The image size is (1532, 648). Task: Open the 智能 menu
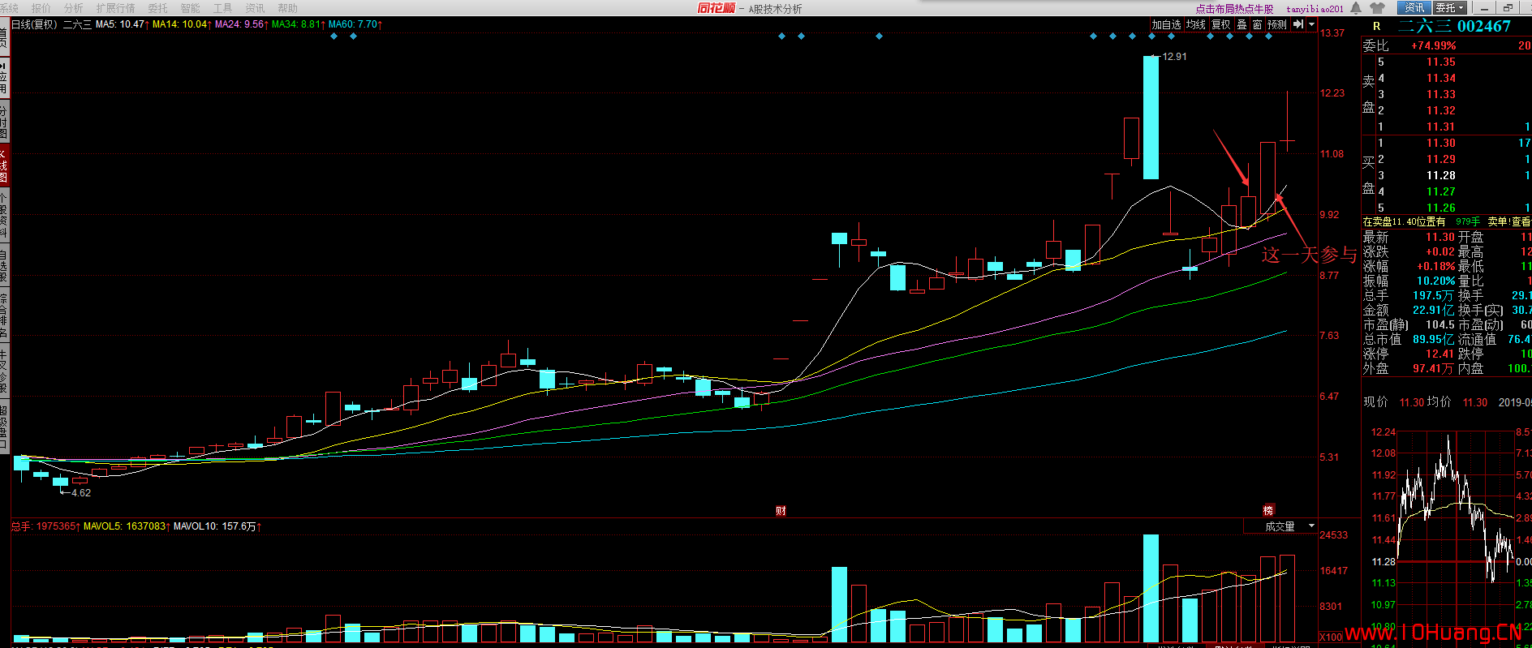pos(190,8)
